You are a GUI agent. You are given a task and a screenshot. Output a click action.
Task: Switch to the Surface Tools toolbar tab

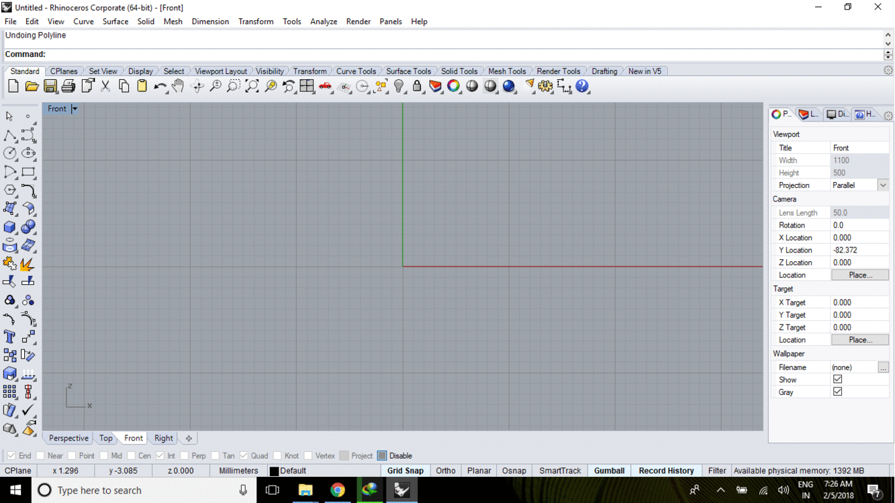(408, 71)
